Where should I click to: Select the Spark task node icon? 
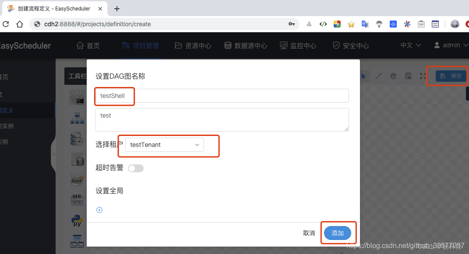[77, 180]
